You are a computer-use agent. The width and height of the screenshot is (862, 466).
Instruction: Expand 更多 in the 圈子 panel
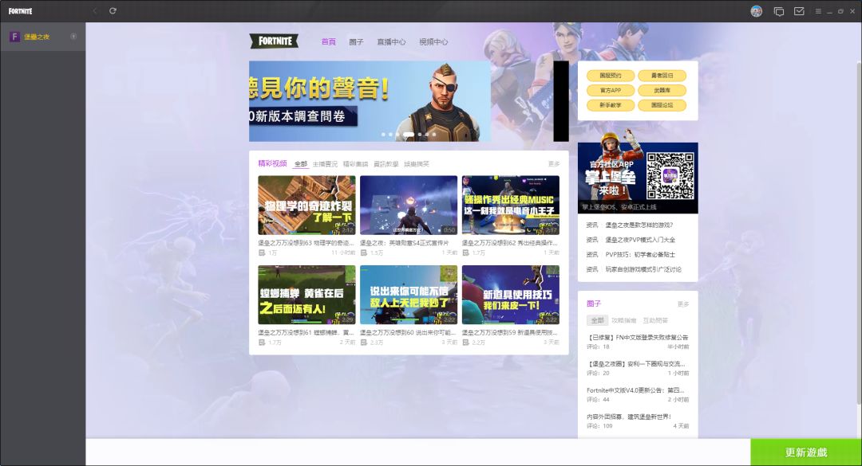683,304
